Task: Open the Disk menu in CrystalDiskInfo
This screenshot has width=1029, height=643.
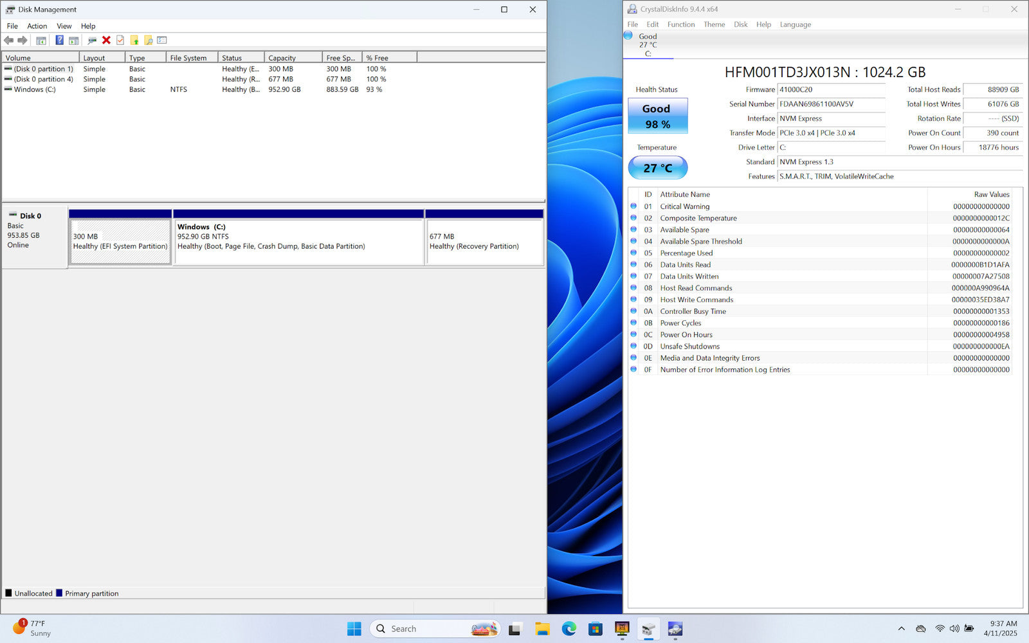Action: (741, 24)
